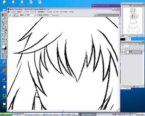Select the Blur tool
145x116 pixels.
(x=3, y=33)
